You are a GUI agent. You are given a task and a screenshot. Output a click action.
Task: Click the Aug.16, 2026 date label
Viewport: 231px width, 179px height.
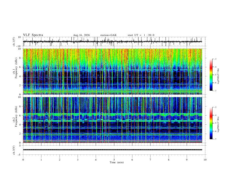(81, 35)
